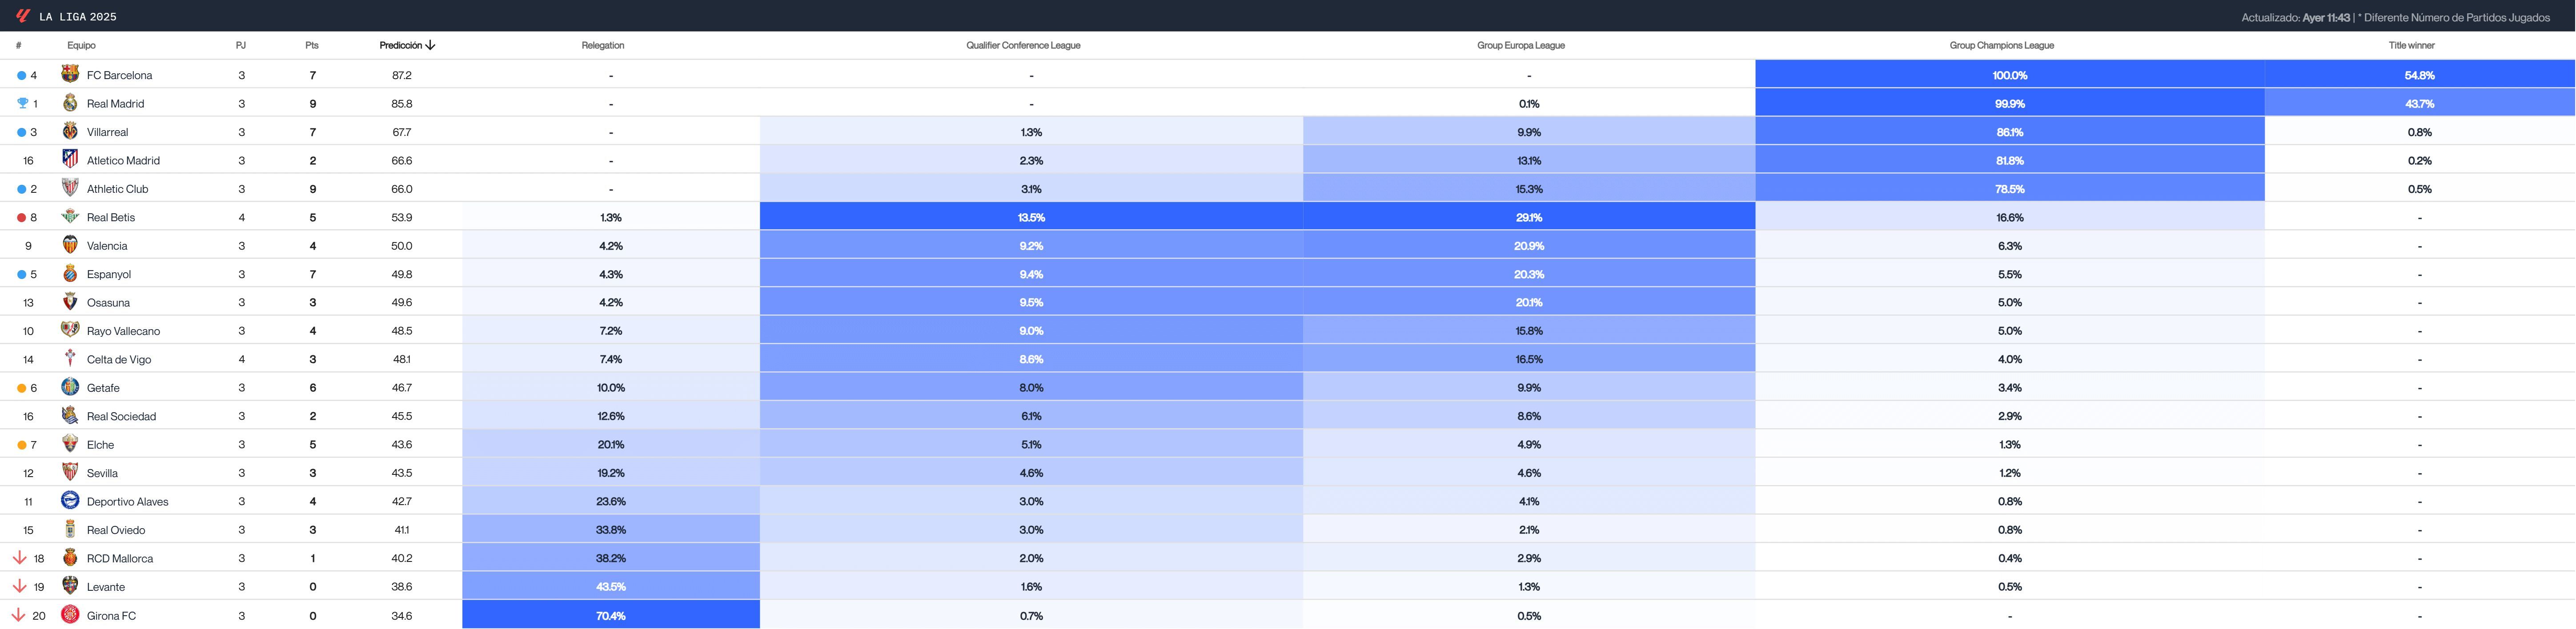Image resolution: width=2576 pixels, height=629 pixels.
Task: Click the relegation arrow beside RCD Mallorca
Action: coord(20,558)
